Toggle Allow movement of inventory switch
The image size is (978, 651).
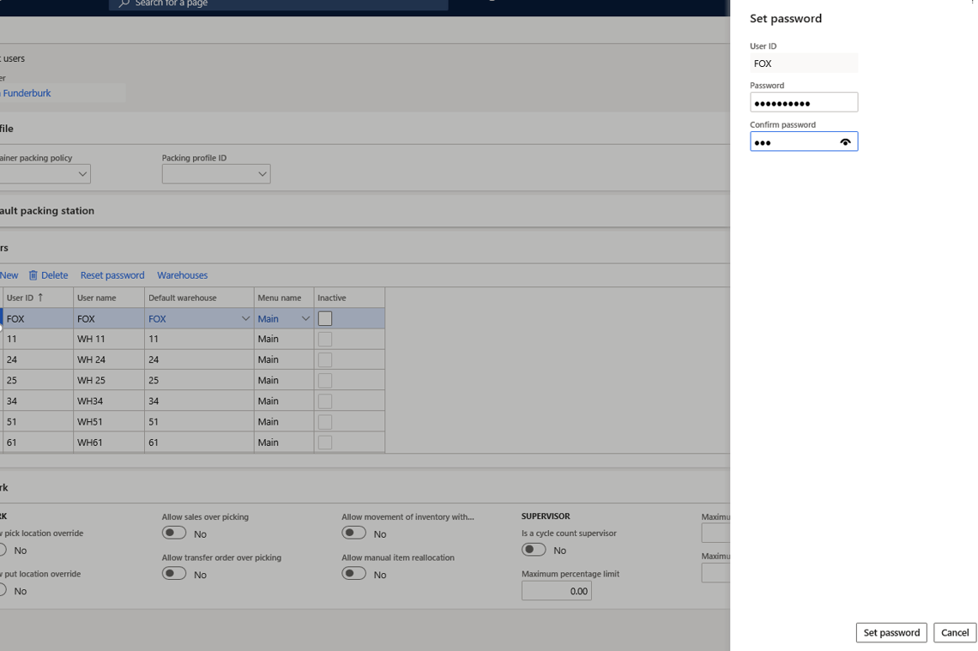353,533
